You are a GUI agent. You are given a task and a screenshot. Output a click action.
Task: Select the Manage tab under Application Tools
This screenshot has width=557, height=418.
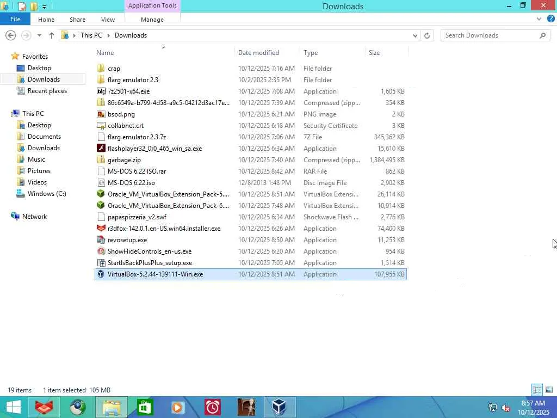152,20
